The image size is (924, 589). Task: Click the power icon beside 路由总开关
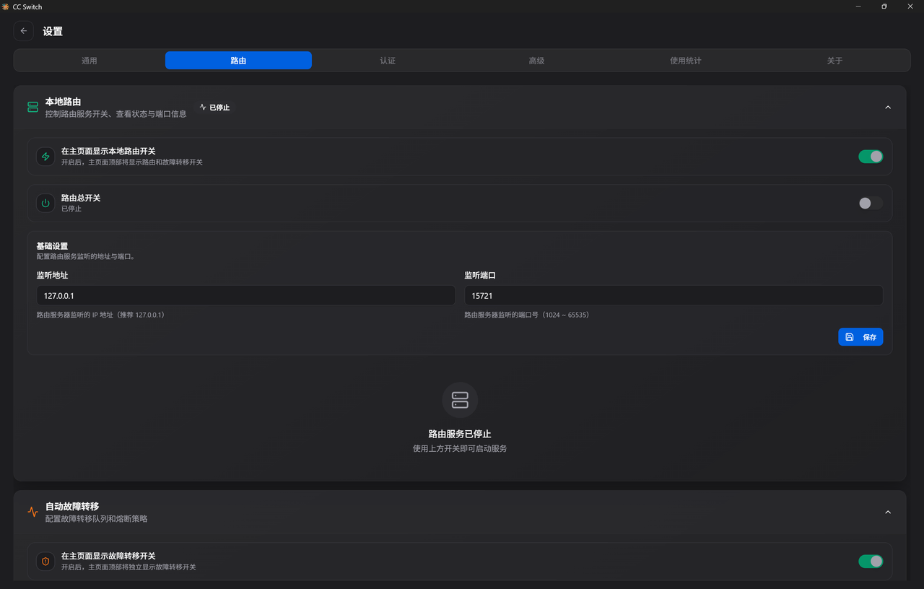tap(45, 204)
